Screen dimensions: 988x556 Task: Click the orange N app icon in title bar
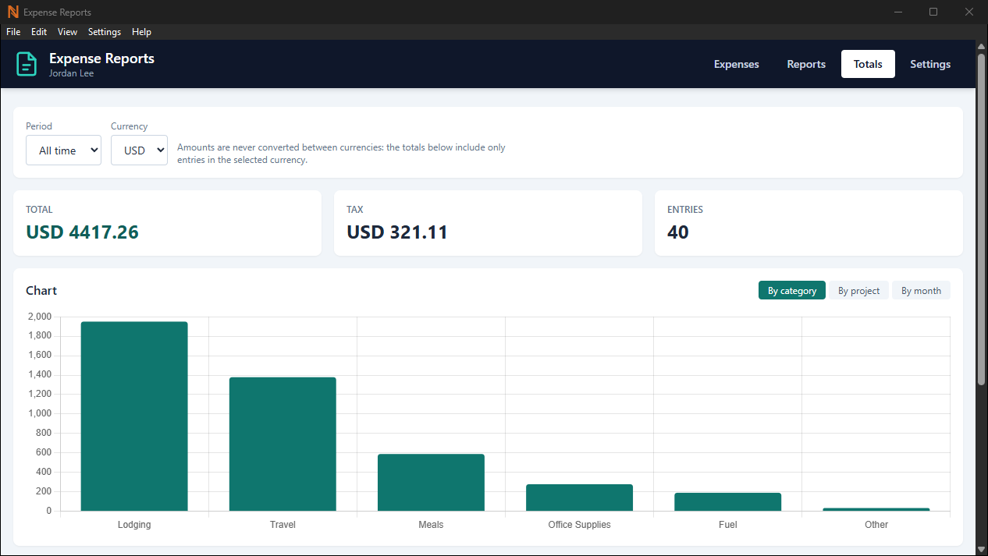coord(12,12)
